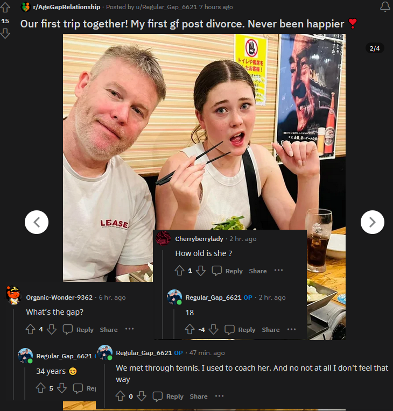393x411 pixels.
Task: Collapse the Cherryberrylady comment thread line
Action: coord(163,294)
